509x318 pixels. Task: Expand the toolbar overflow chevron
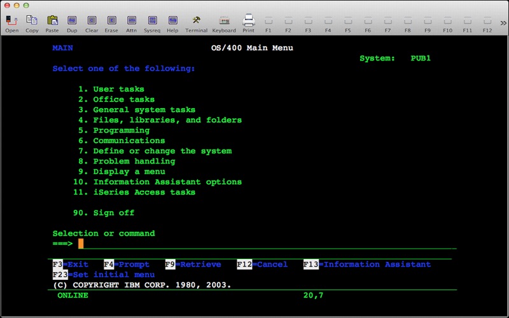click(503, 23)
